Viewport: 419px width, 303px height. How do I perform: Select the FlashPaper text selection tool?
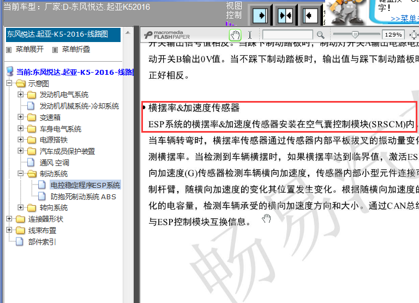pos(249,35)
